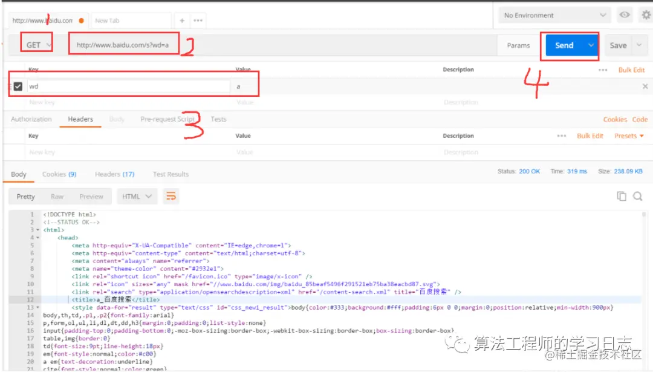Expand the Presets dropdown
Screen dimensions: 653x372
pyautogui.click(x=629, y=136)
